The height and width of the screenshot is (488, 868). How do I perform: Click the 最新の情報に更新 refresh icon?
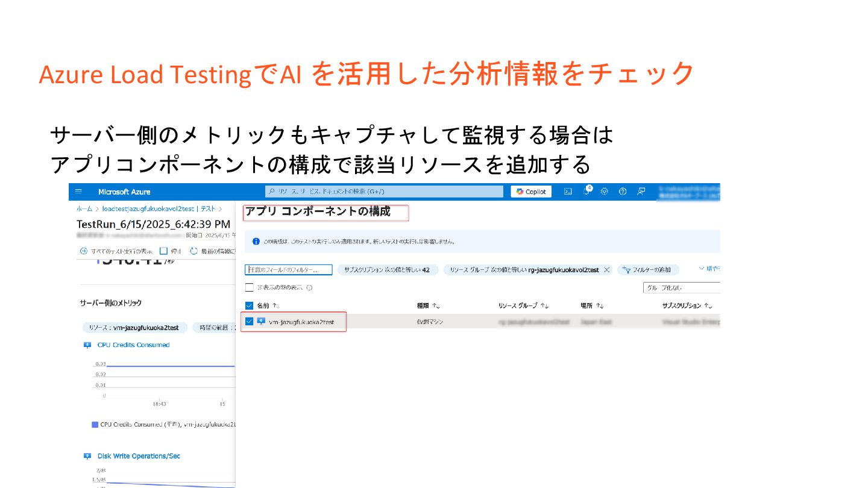point(194,251)
